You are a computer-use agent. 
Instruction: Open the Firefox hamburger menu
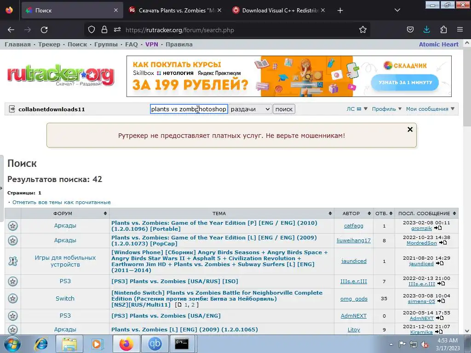tap(460, 30)
